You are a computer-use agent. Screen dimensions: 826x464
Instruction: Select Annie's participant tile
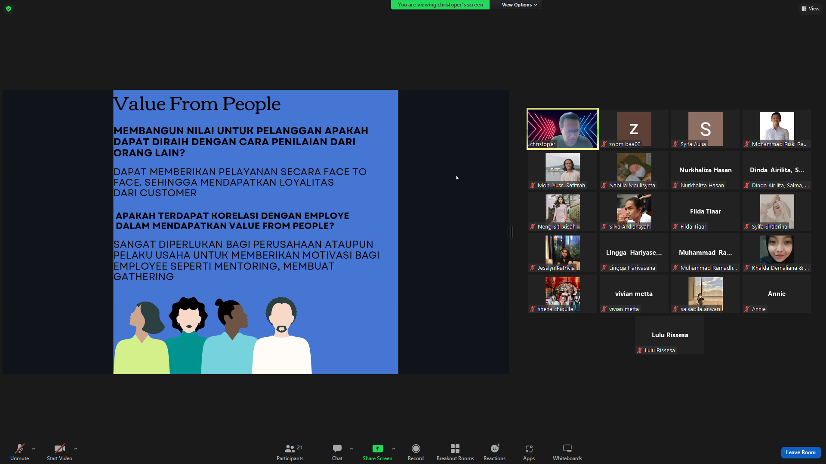[x=777, y=294]
